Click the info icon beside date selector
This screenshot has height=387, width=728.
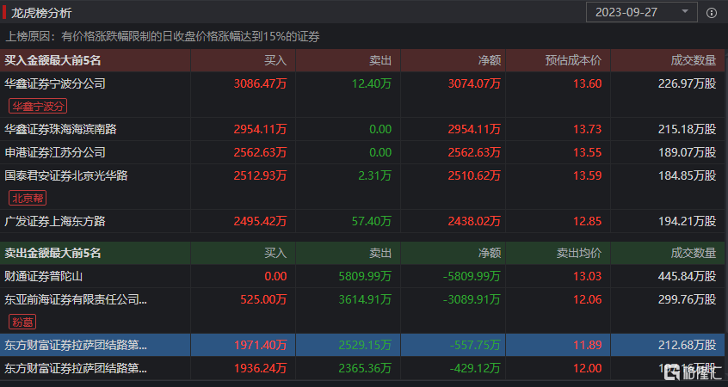tap(712, 13)
